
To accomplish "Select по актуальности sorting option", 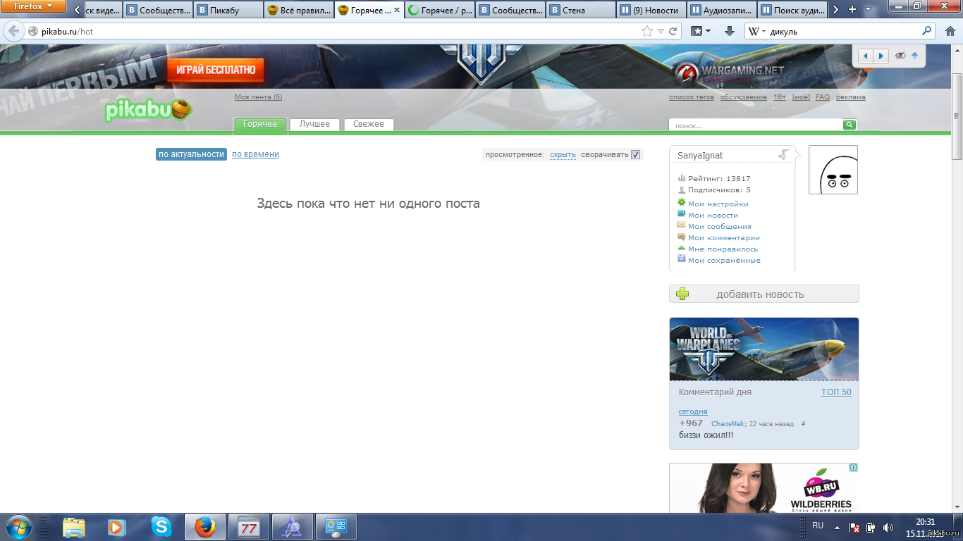I will pos(191,154).
